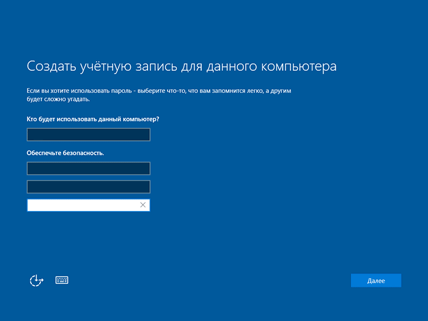Click the description line "будет сложно угадать."

(58, 98)
